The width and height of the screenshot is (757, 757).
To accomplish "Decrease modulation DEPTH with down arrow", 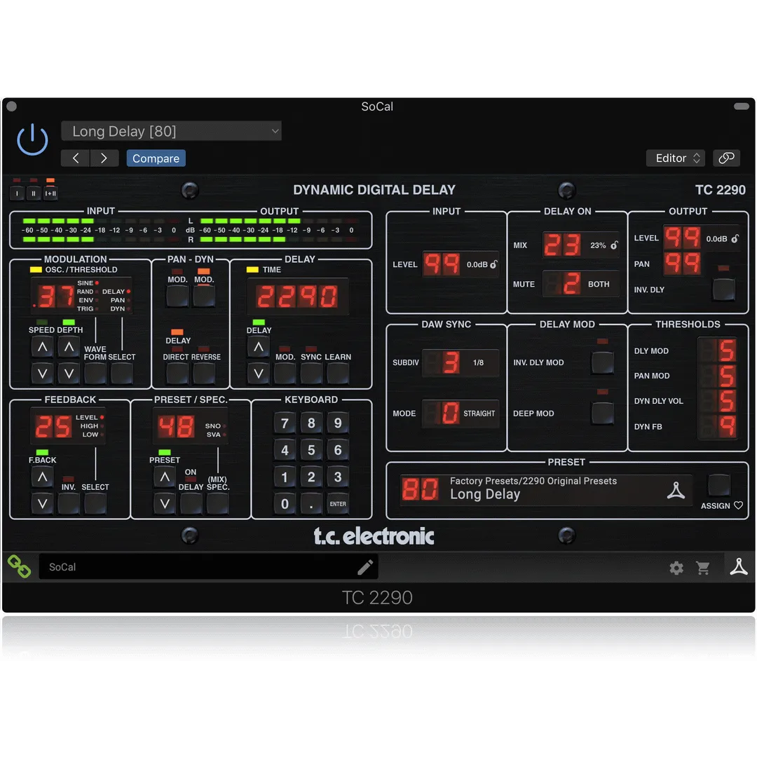I will coord(69,373).
